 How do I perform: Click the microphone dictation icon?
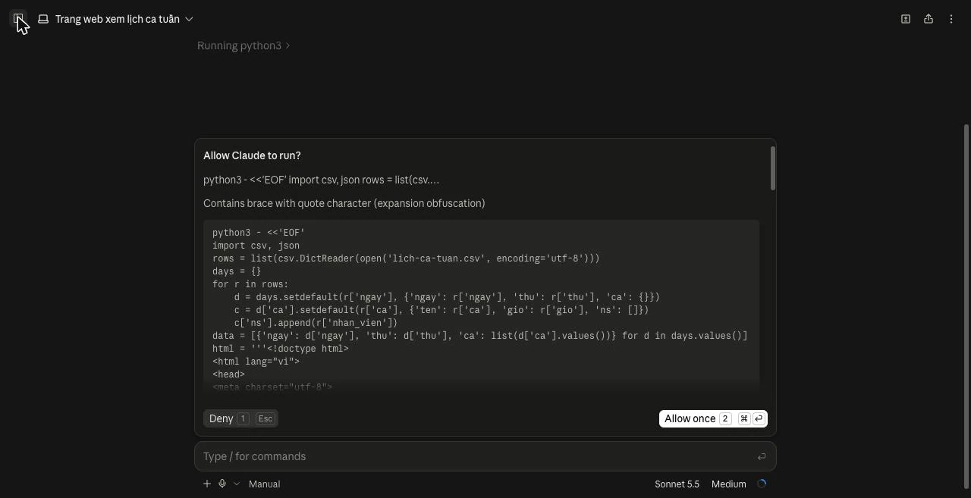(222, 484)
